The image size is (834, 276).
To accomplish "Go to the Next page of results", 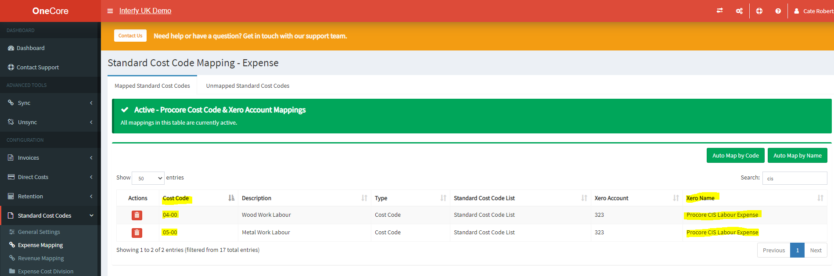I will (x=816, y=250).
